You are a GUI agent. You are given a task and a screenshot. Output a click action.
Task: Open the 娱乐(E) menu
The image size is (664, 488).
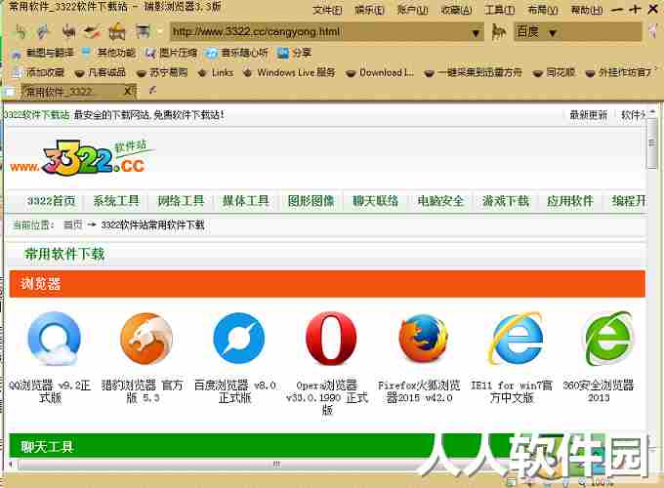click(369, 10)
